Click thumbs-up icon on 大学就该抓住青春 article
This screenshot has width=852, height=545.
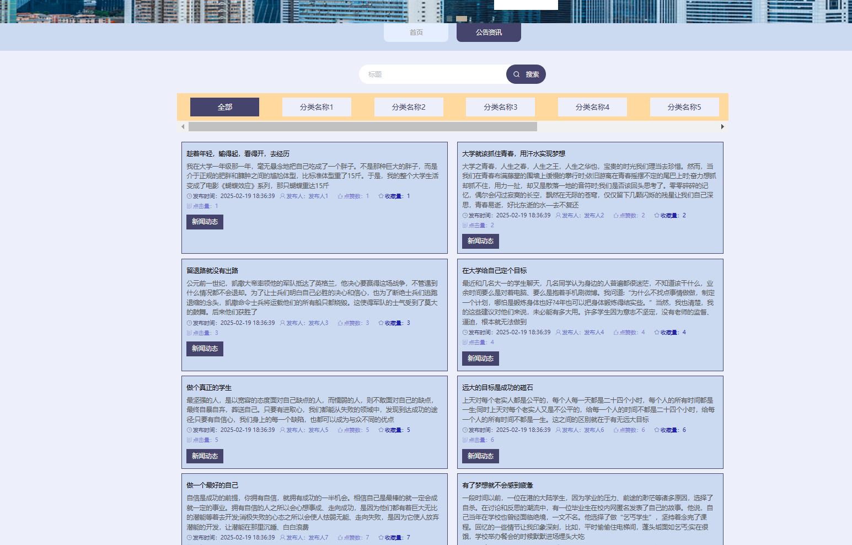point(615,216)
